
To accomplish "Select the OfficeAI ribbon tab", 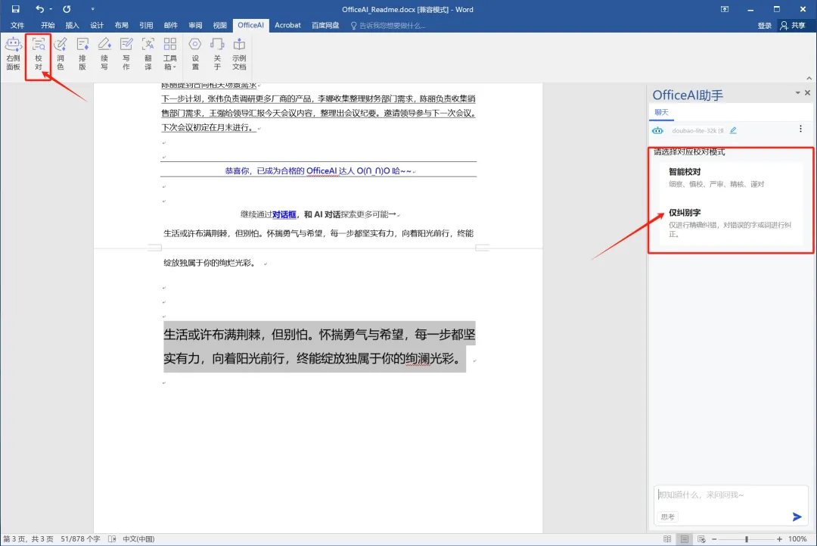I will click(250, 25).
